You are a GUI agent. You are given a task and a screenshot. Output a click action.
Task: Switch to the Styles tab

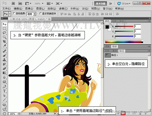click(x=121, y=21)
